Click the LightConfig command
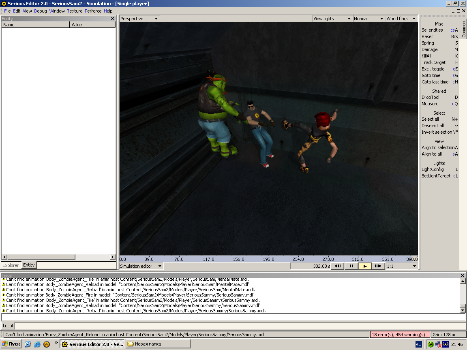The image size is (467, 350). tap(439, 169)
